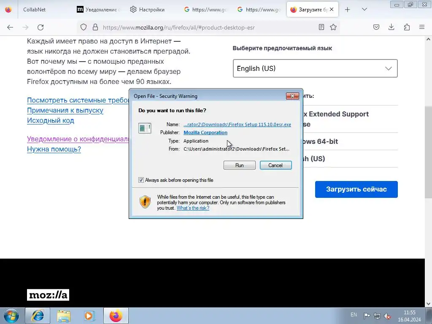The width and height of the screenshot is (432, 324).
Task: Click scrollbar down arrow
Action: click(428, 304)
